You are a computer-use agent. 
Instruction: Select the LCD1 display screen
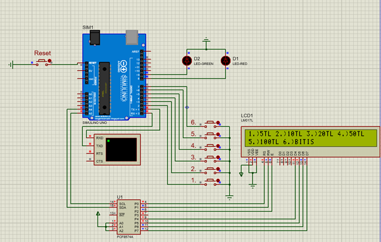click(311, 138)
